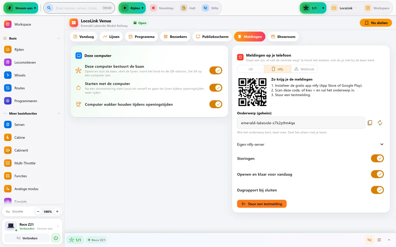The height and width of the screenshot is (247, 396).
Task: Expand the bottom bar with the up chevron
Action: pos(389,240)
